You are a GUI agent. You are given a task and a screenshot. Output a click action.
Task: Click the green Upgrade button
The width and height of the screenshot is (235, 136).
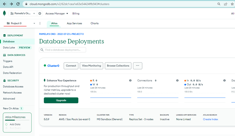pyautogui.click(x=61, y=100)
